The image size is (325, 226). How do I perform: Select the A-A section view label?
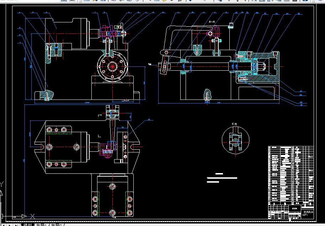tap(212, 22)
